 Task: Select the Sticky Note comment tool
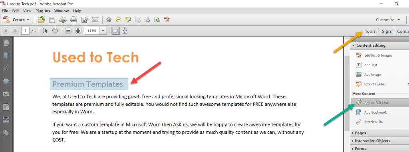(118, 20)
